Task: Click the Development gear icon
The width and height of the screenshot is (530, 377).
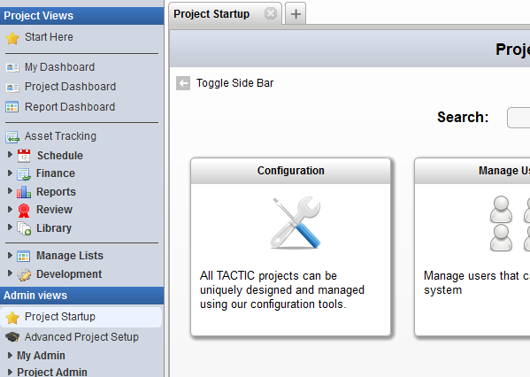Action: [24, 274]
